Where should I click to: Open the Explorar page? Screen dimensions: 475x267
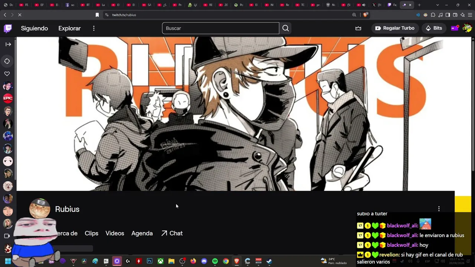69,28
